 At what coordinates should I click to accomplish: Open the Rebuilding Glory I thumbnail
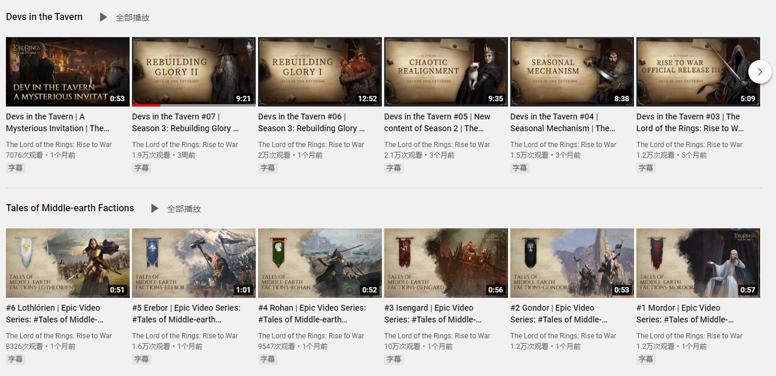tap(320, 72)
